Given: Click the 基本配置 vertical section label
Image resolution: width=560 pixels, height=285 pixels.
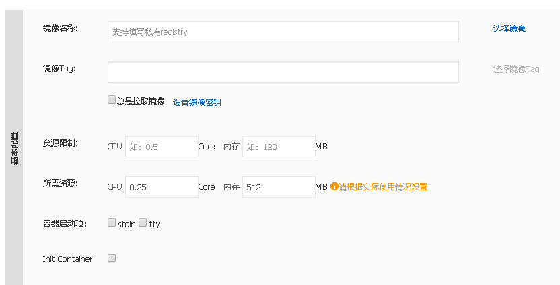Looking at the screenshot, I should 14,149.
